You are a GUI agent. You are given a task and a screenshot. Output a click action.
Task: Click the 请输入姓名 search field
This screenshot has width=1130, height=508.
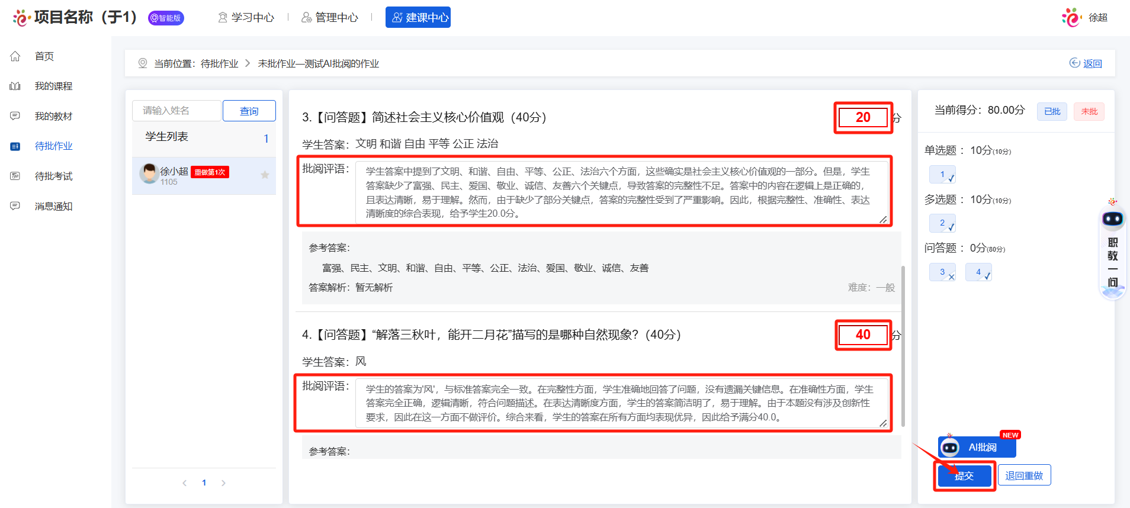click(176, 111)
